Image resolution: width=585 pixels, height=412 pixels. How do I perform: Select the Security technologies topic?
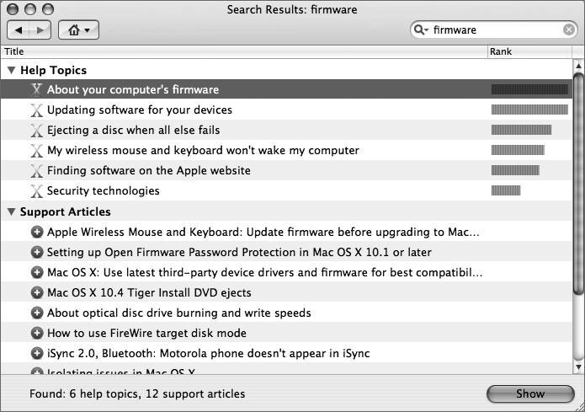(286, 190)
